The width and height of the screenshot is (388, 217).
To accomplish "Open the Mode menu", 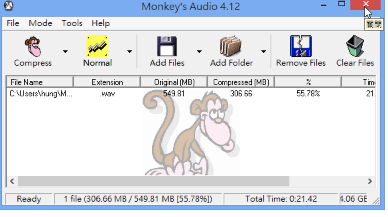I will (40, 23).
